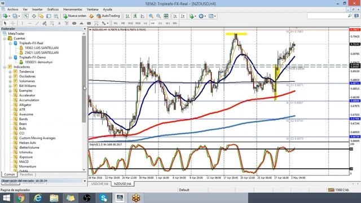Open the Herramientas menu

(x=73, y=10)
